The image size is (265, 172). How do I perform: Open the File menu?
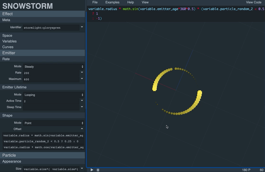click(x=95, y=2)
